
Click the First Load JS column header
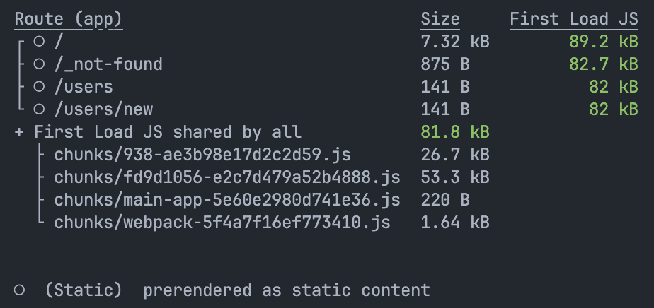(573, 19)
